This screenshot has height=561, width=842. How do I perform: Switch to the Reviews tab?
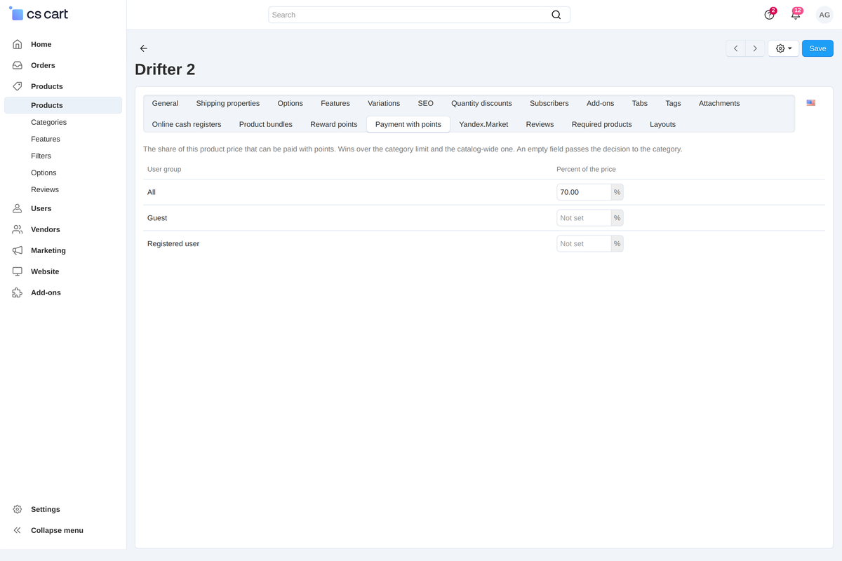(540, 124)
